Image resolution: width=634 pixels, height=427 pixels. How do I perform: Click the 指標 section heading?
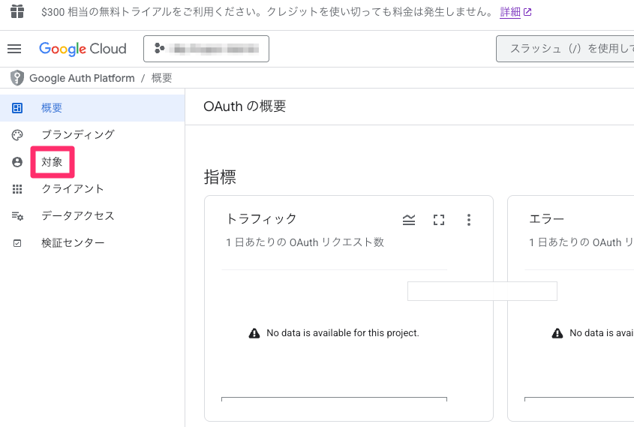click(220, 176)
